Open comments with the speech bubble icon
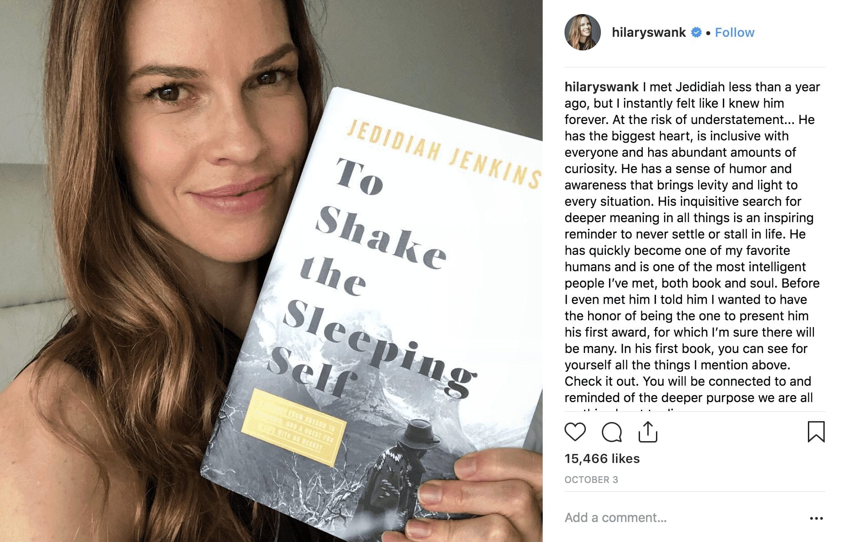 click(611, 432)
